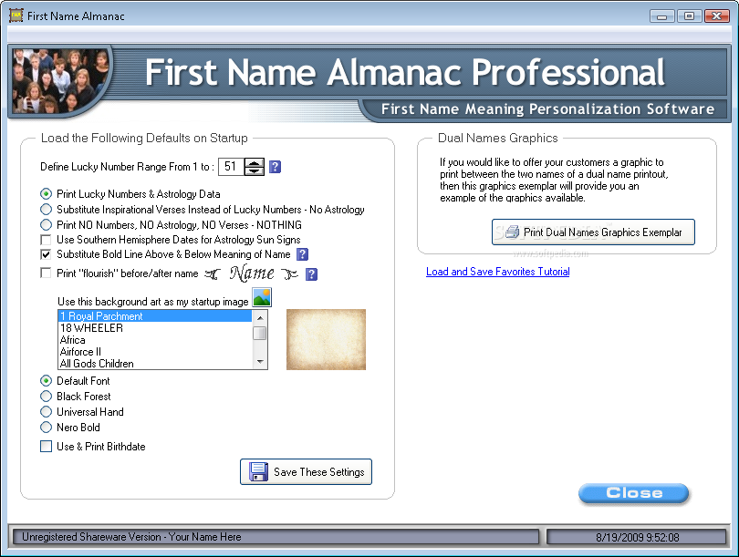This screenshot has width=739, height=557.
Task: Minimize the First Name Almanac window
Action: point(661,16)
